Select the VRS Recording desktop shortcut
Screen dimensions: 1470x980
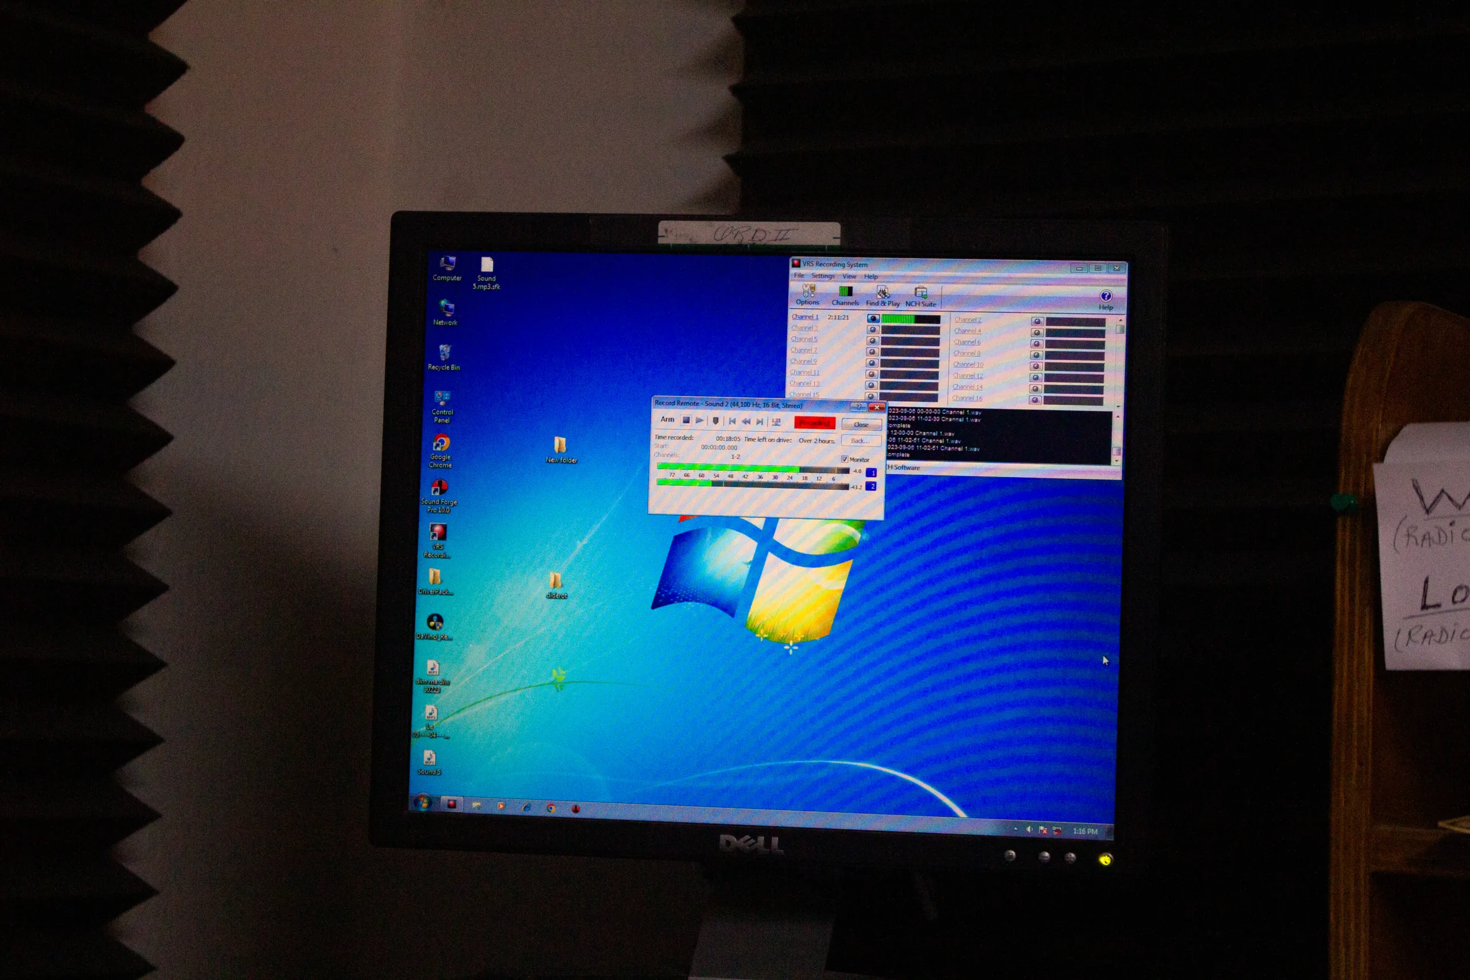tap(438, 541)
